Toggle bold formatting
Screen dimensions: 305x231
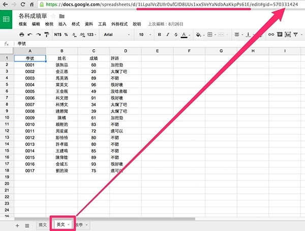point(160,35)
